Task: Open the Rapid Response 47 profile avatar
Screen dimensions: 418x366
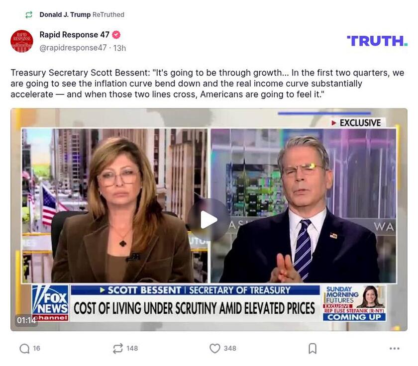Action: (x=22, y=41)
